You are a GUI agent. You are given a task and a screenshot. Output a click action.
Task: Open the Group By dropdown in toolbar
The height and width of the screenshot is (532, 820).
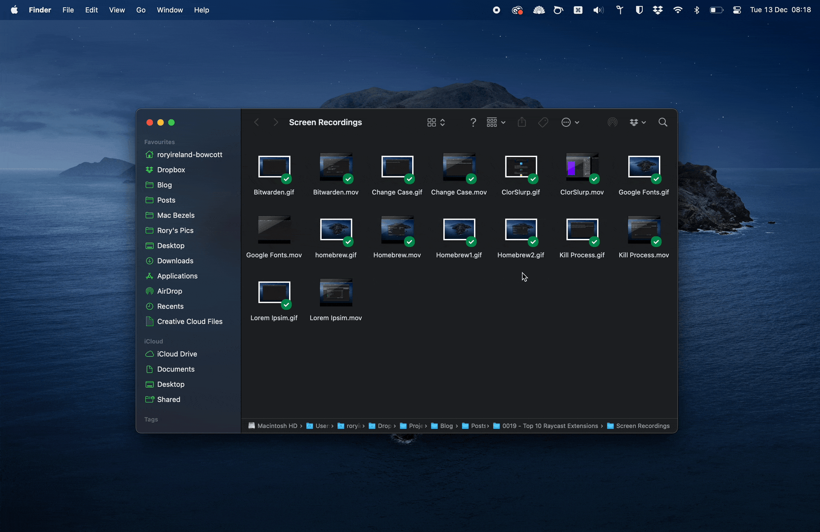pyautogui.click(x=496, y=122)
